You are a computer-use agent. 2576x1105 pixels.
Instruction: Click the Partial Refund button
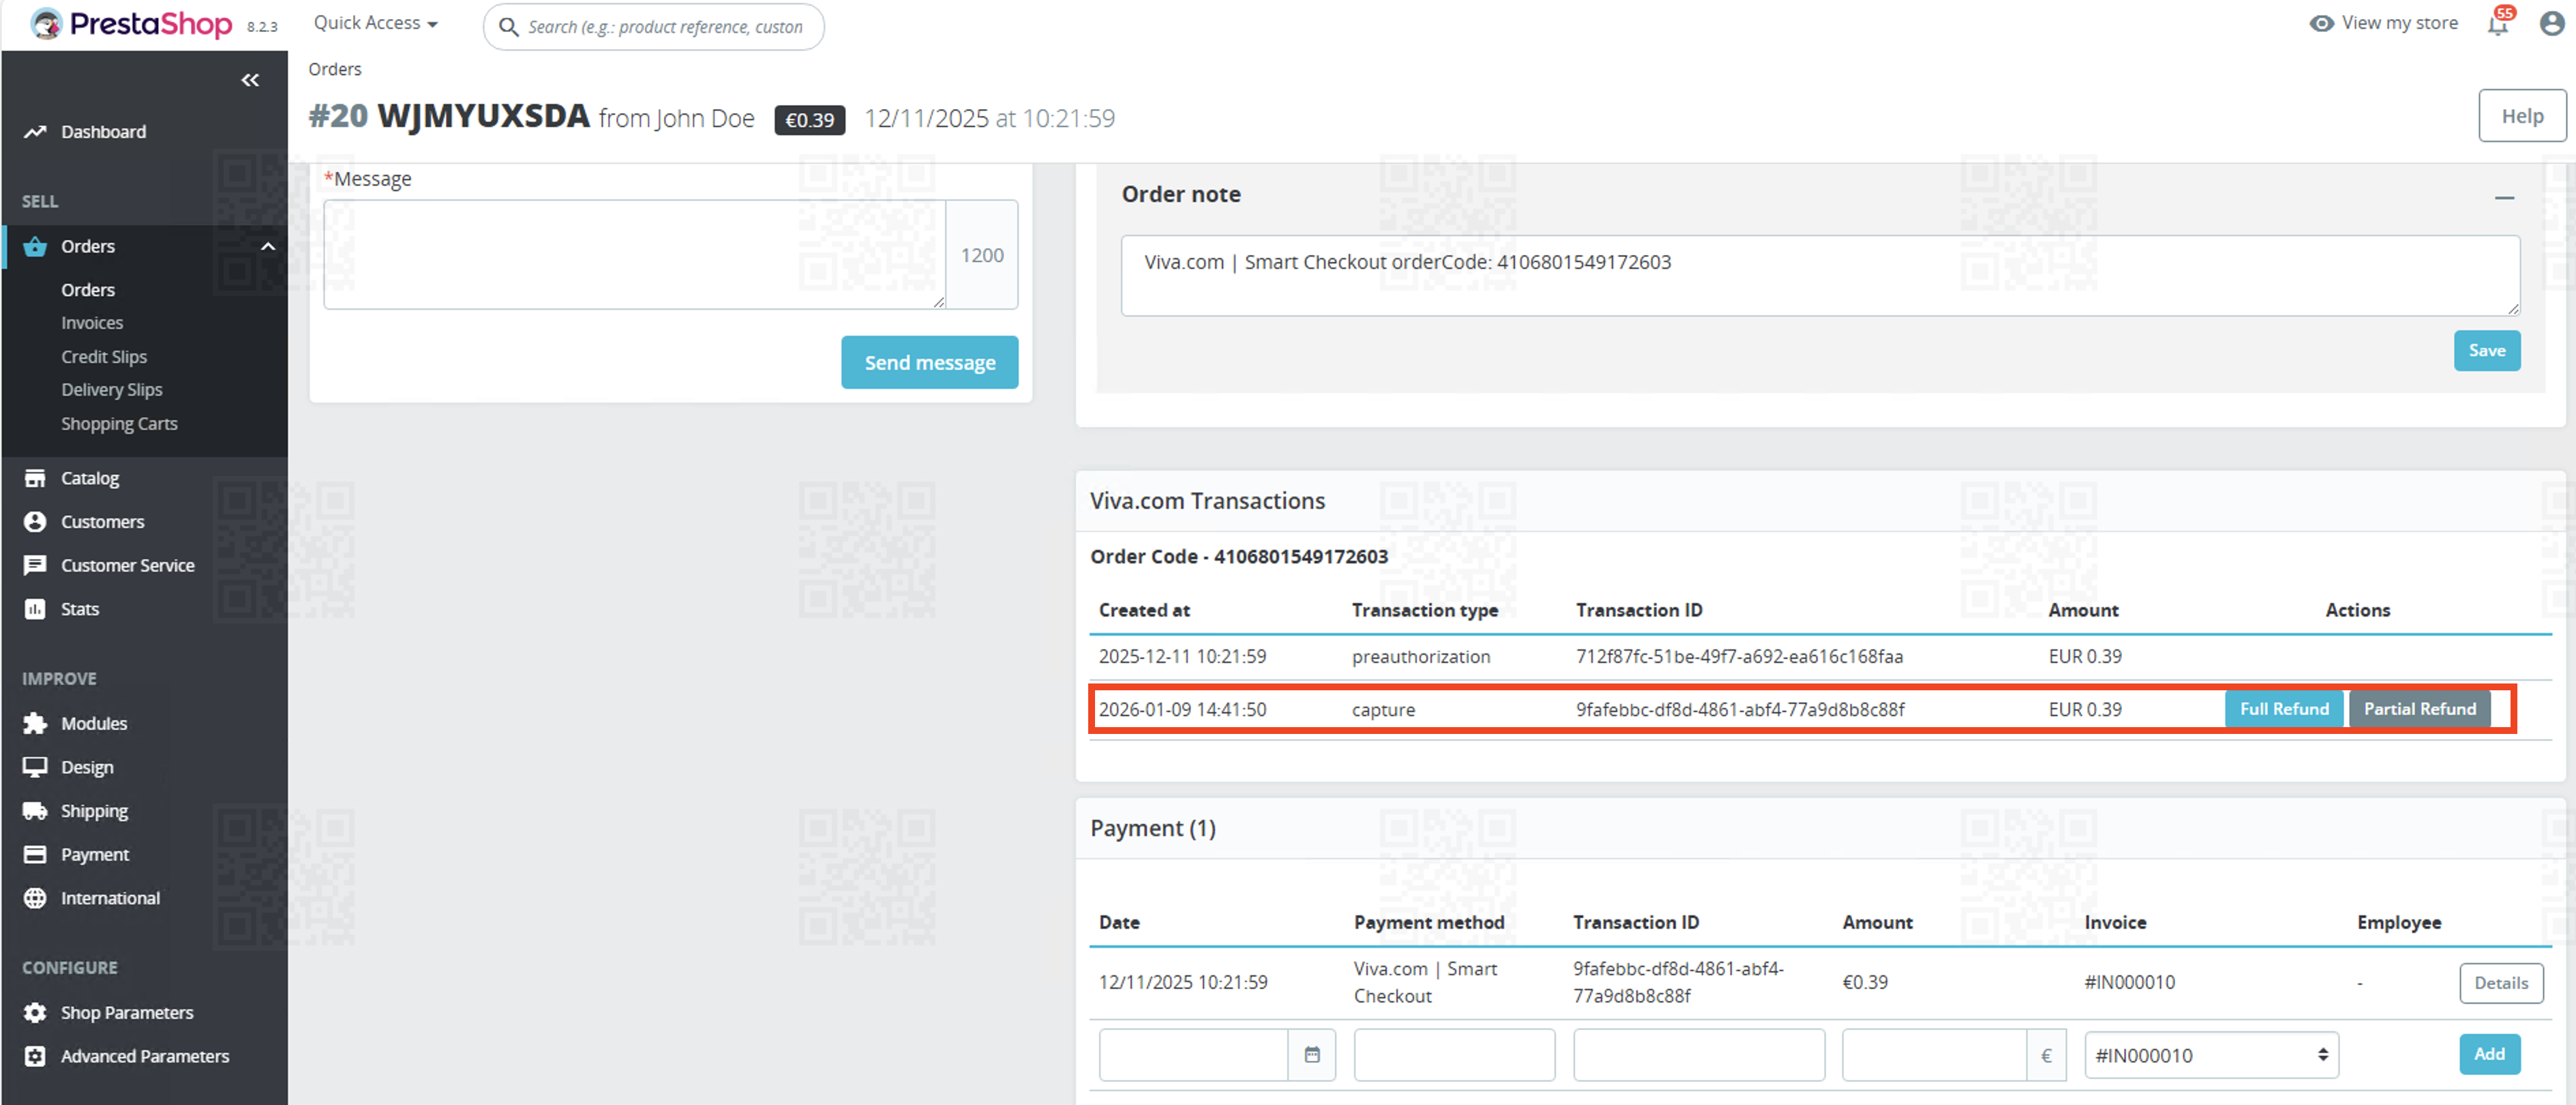coord(2419,708)
